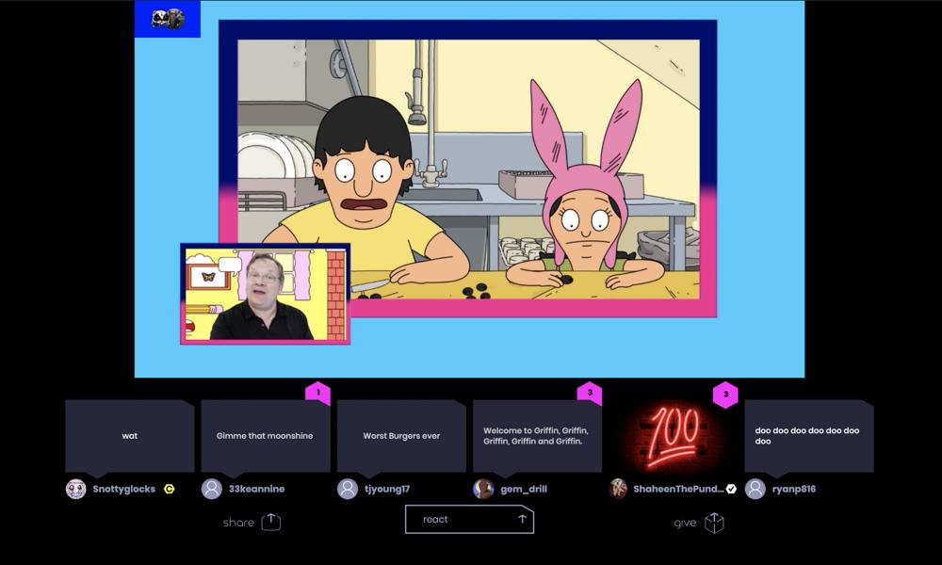Click the yellow badge next to Snottyglocks
Screen dimensions: 942x565
pos(170,489)
